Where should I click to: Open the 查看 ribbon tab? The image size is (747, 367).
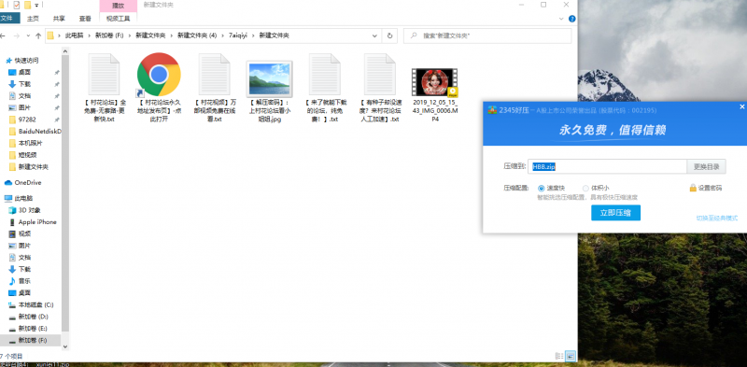85,19
